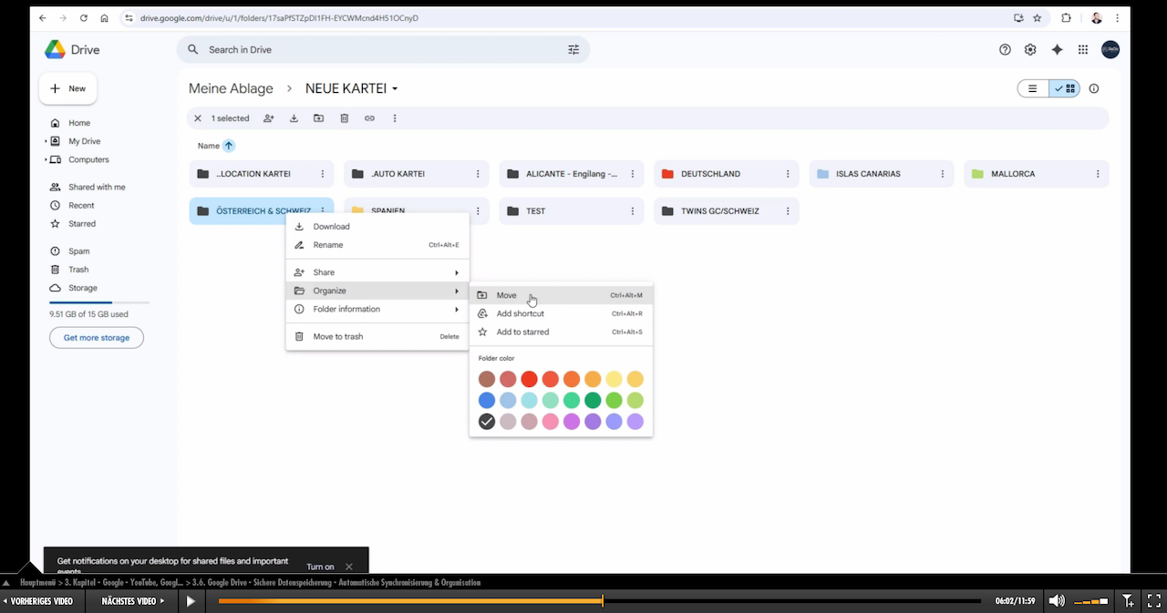Viewport: 1167px width, 613px height.
Task: Open Drive settings gear icon
Action: pos(1030,50)
